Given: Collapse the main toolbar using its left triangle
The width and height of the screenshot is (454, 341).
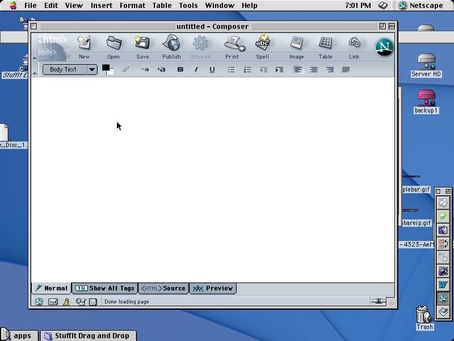Looking at the screenshot, I should [35, 57].
